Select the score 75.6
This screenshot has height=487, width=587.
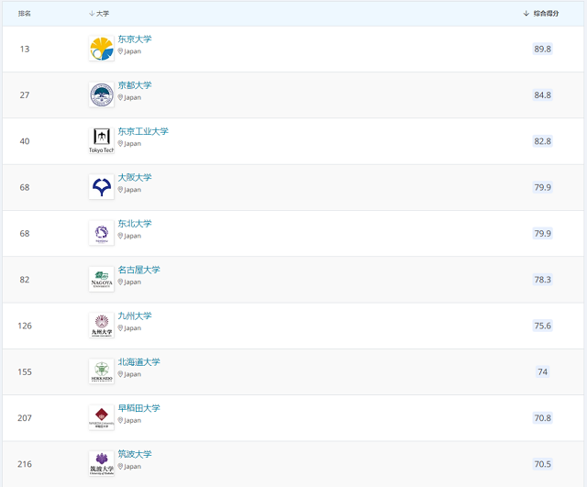click(542, 326)
